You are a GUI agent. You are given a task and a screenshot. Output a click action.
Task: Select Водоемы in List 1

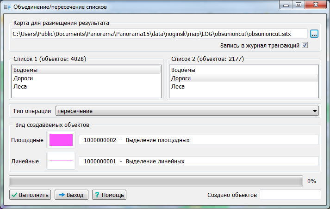pos(26,70)
